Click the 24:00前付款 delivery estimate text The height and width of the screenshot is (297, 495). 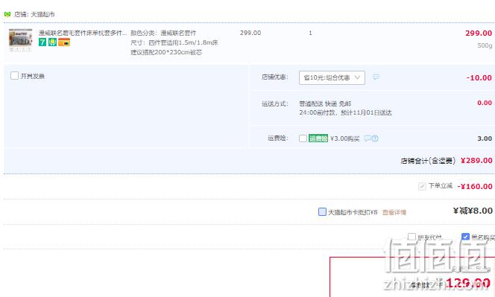pyautogui.click(x=345, y=112)
